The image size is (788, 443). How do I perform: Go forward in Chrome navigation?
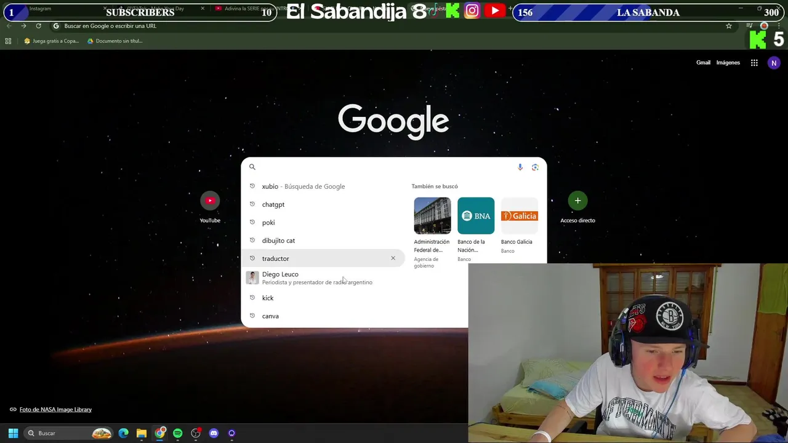[x=23, y=26]
